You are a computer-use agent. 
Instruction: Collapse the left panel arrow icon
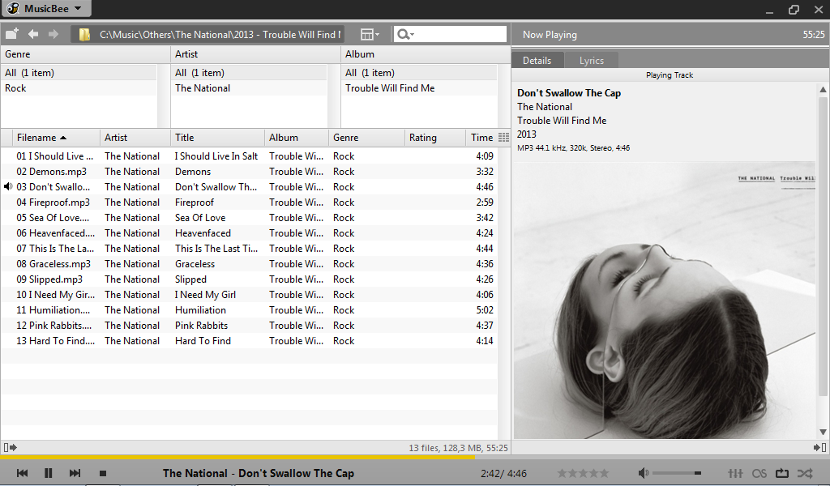[11, 447]
